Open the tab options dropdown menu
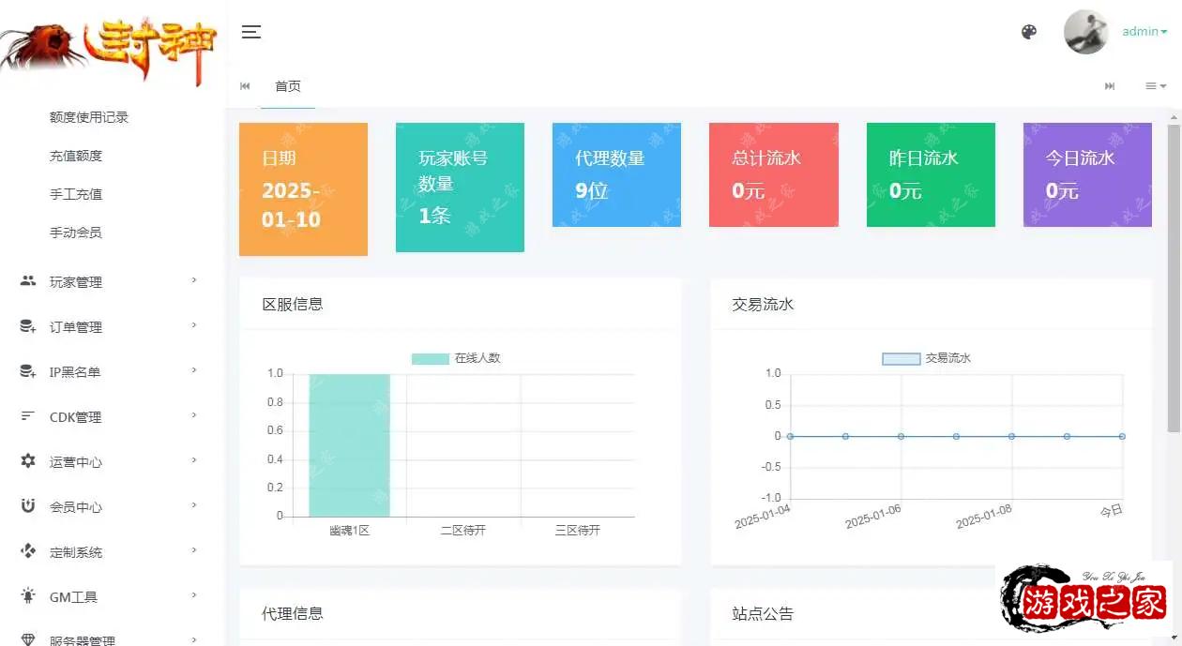This screenshot has width=1182, height=646. tap(1155, 86)
